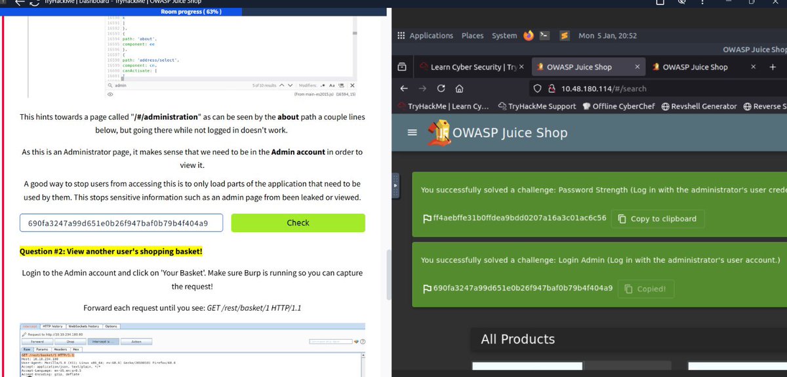Close the last OWASP Juice Shop tab
787x377 pixels.
tap(754, 67)
